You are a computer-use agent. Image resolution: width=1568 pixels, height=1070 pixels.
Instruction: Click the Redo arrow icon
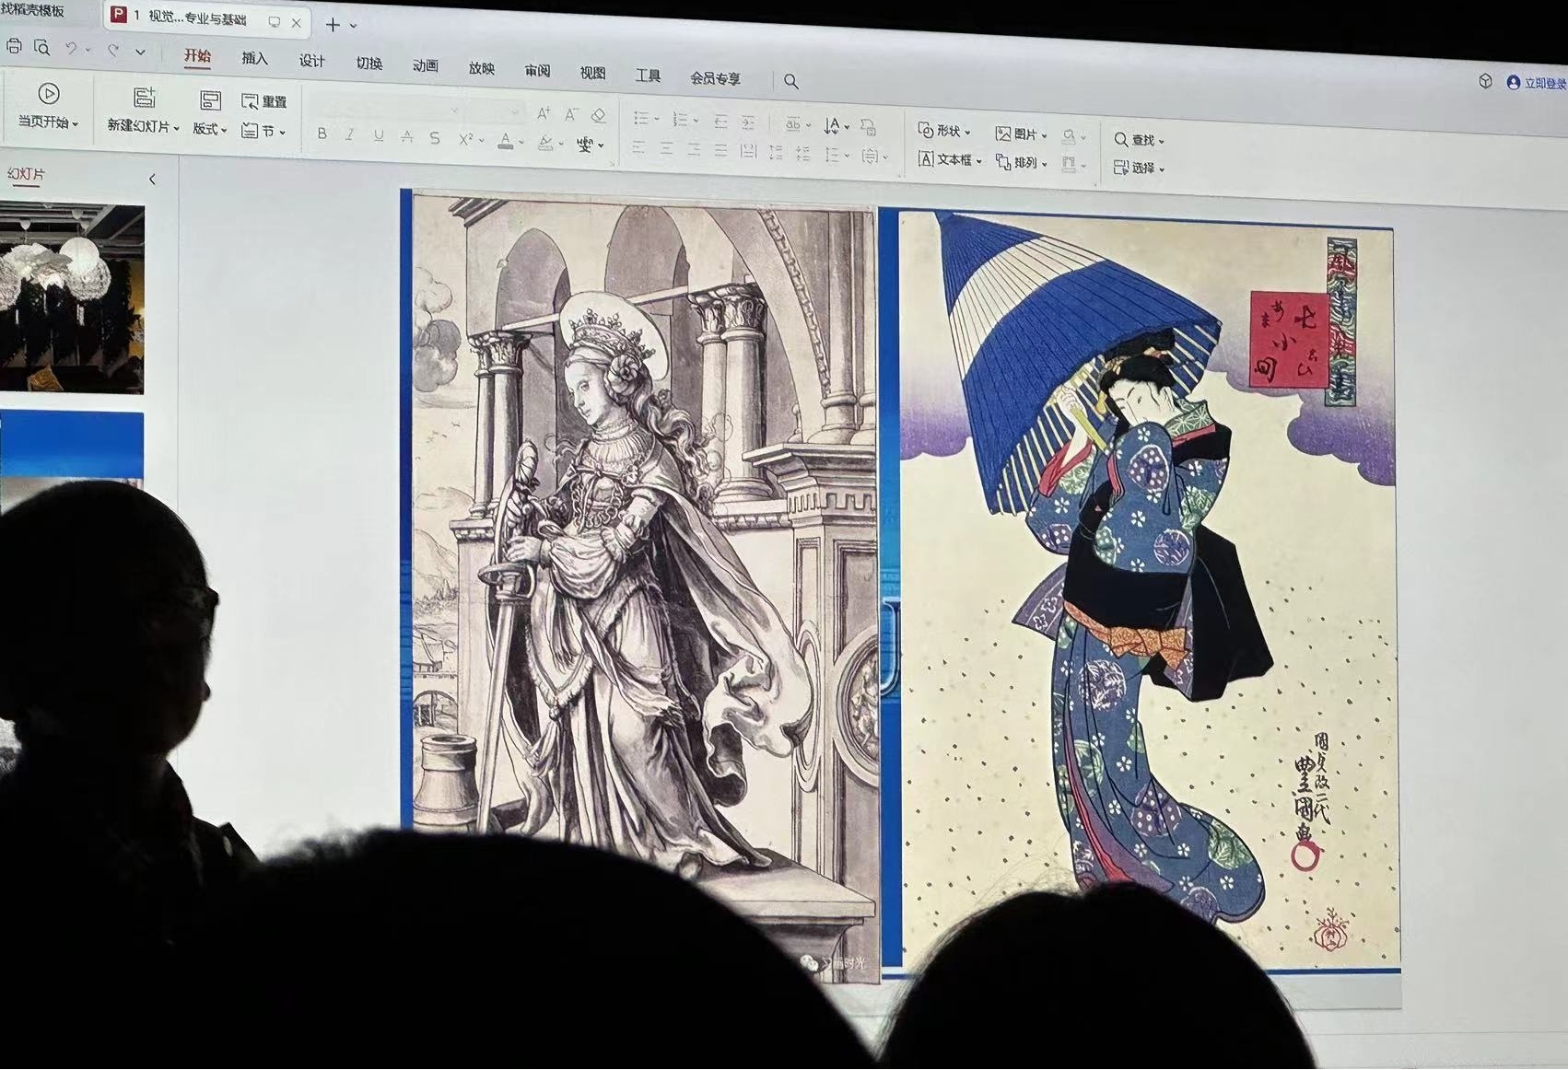(113, 51)
